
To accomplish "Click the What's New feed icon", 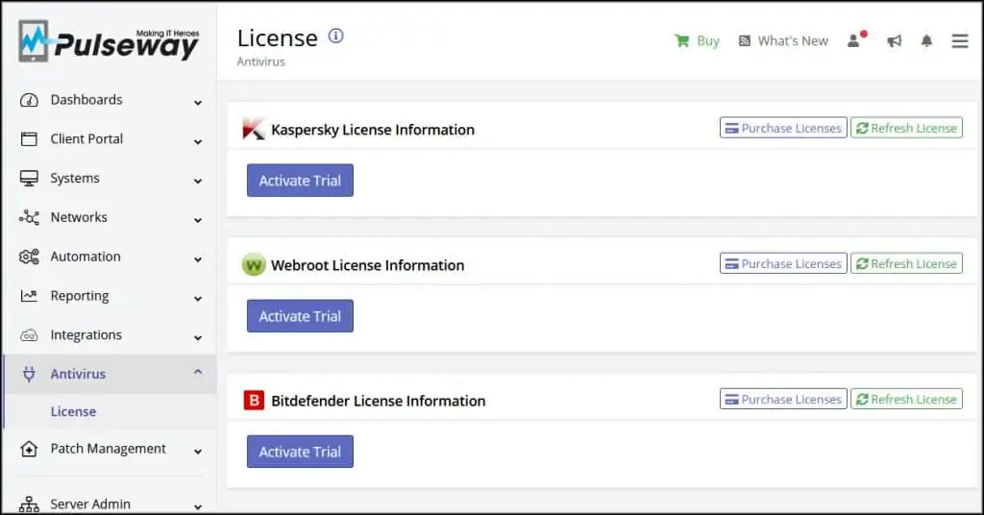I will [x=745, y=40].
